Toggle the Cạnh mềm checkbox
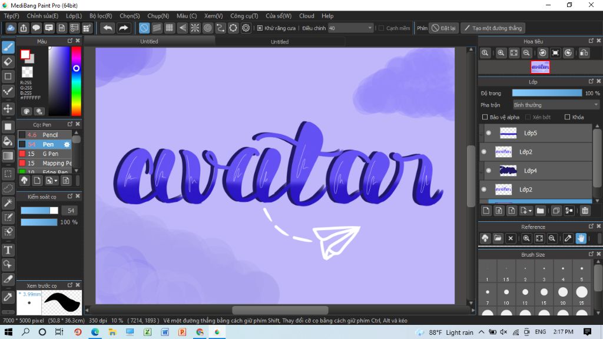603x339 pixels. pyautogui.click(x=381, y=28)
